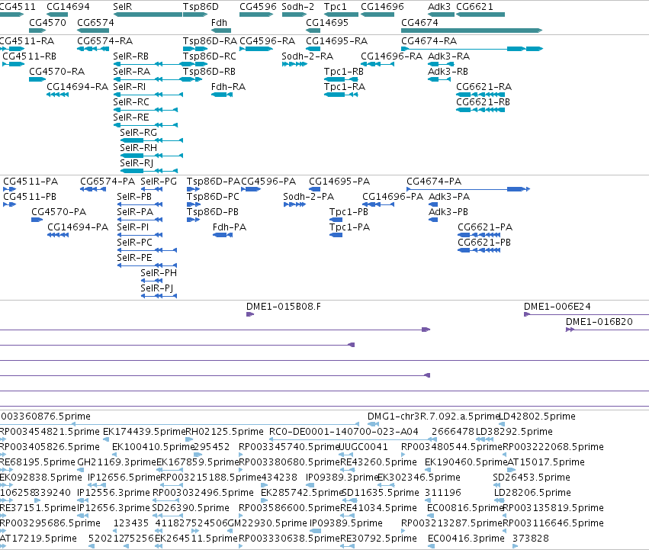Image resolution: width=649 pixels, height=550 pixels.
Task: Select transcript Fdh-RA
Action: click(x=222, y=95)
